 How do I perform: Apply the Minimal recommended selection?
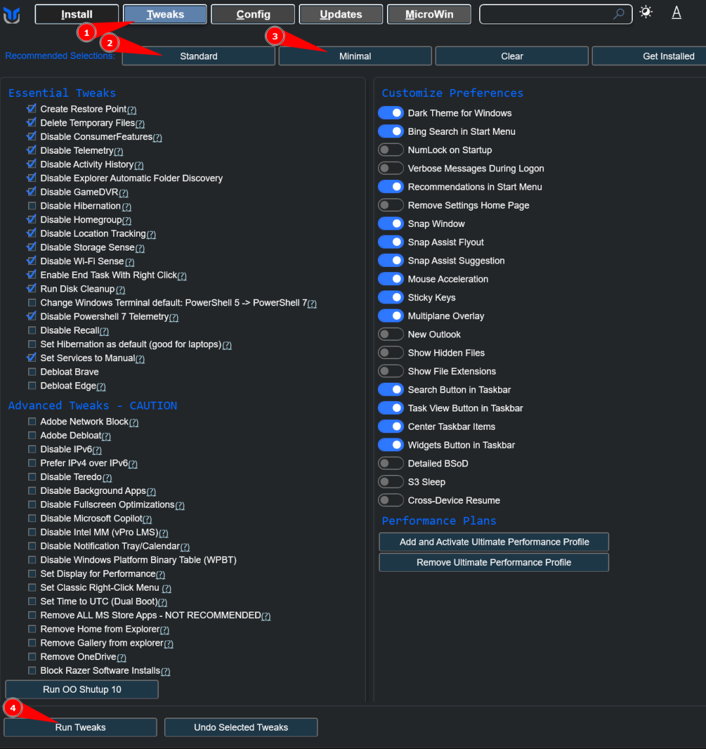[x=355, y=56]
